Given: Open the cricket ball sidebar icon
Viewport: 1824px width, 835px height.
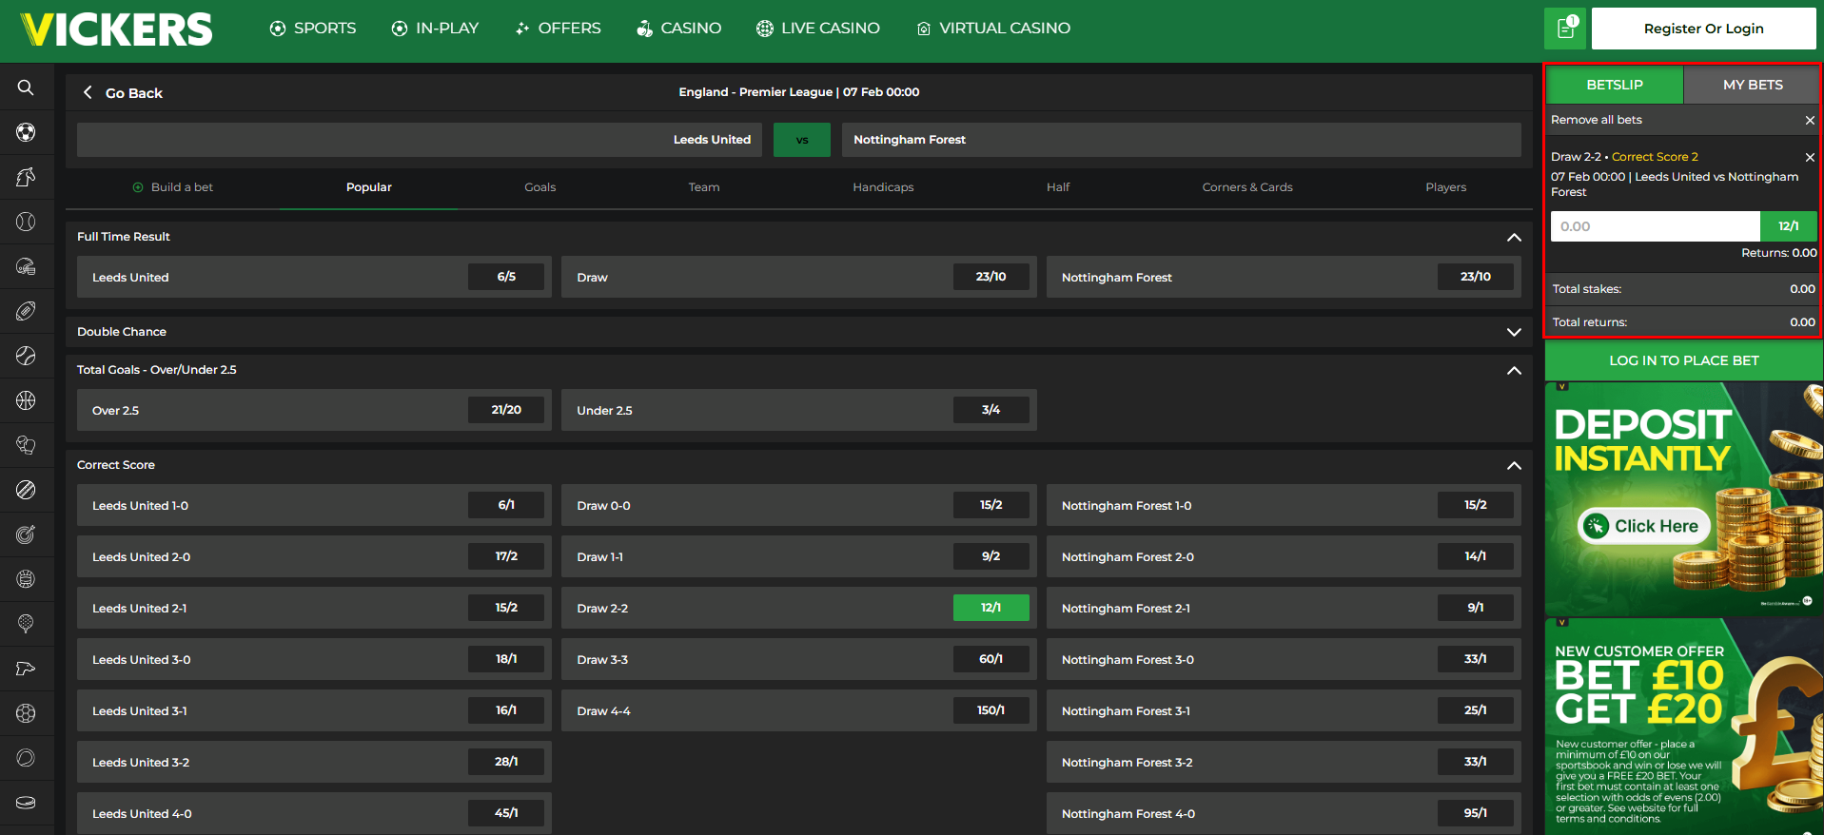Looking at the screenshot, I should coord(26,490).
